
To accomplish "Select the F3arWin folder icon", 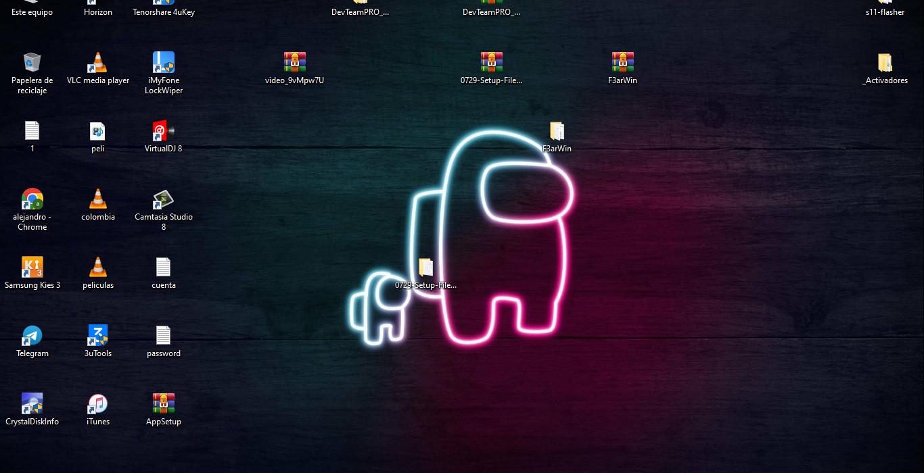I will [x=557, y=132].
